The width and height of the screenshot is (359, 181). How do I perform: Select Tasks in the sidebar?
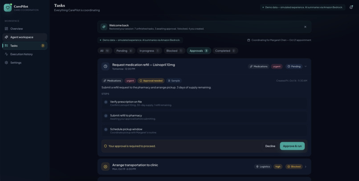point(25,46)
